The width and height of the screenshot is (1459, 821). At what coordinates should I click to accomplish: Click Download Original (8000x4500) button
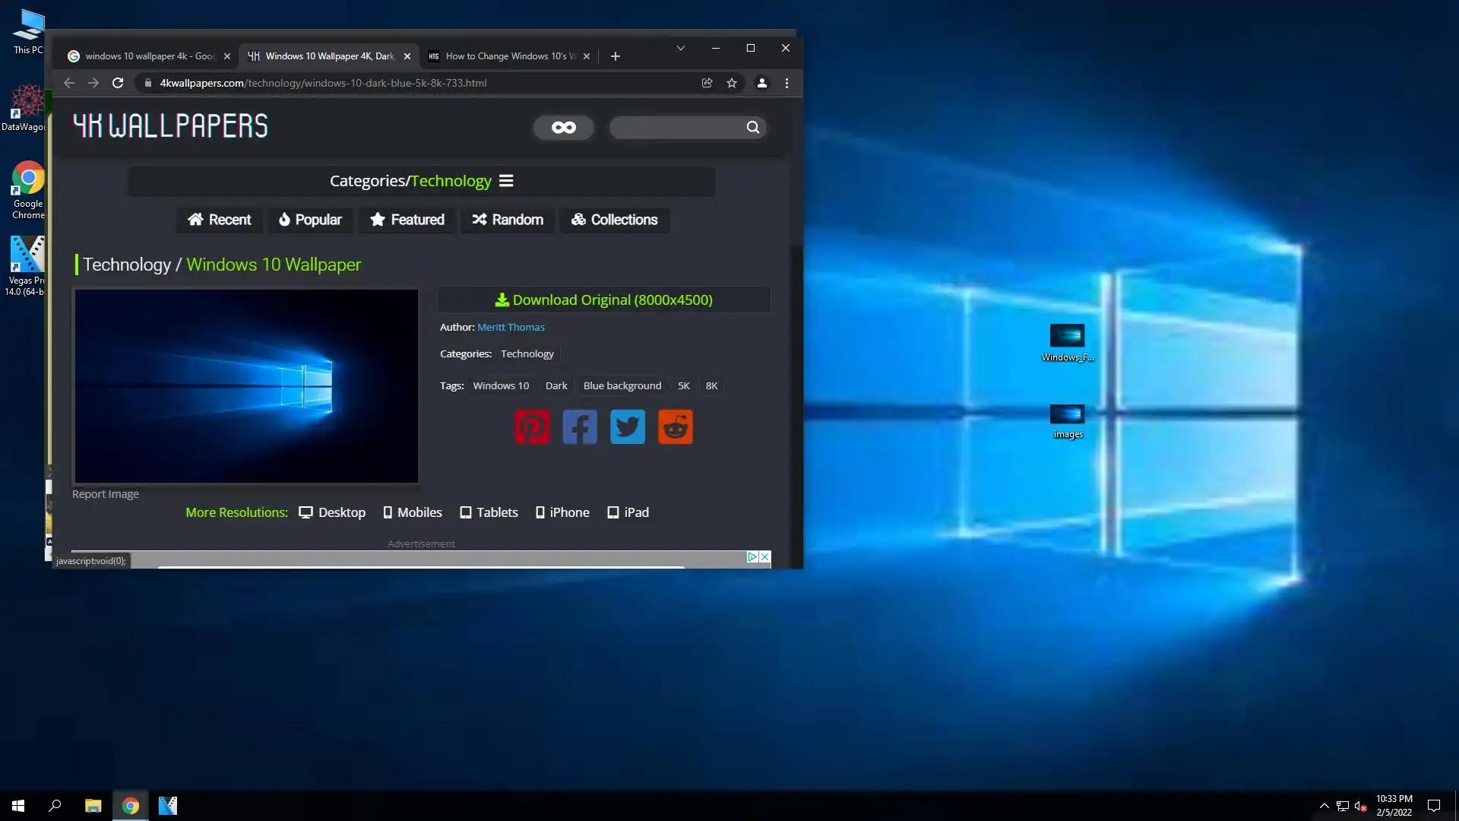pyautogui.click(x=604, y=300)
